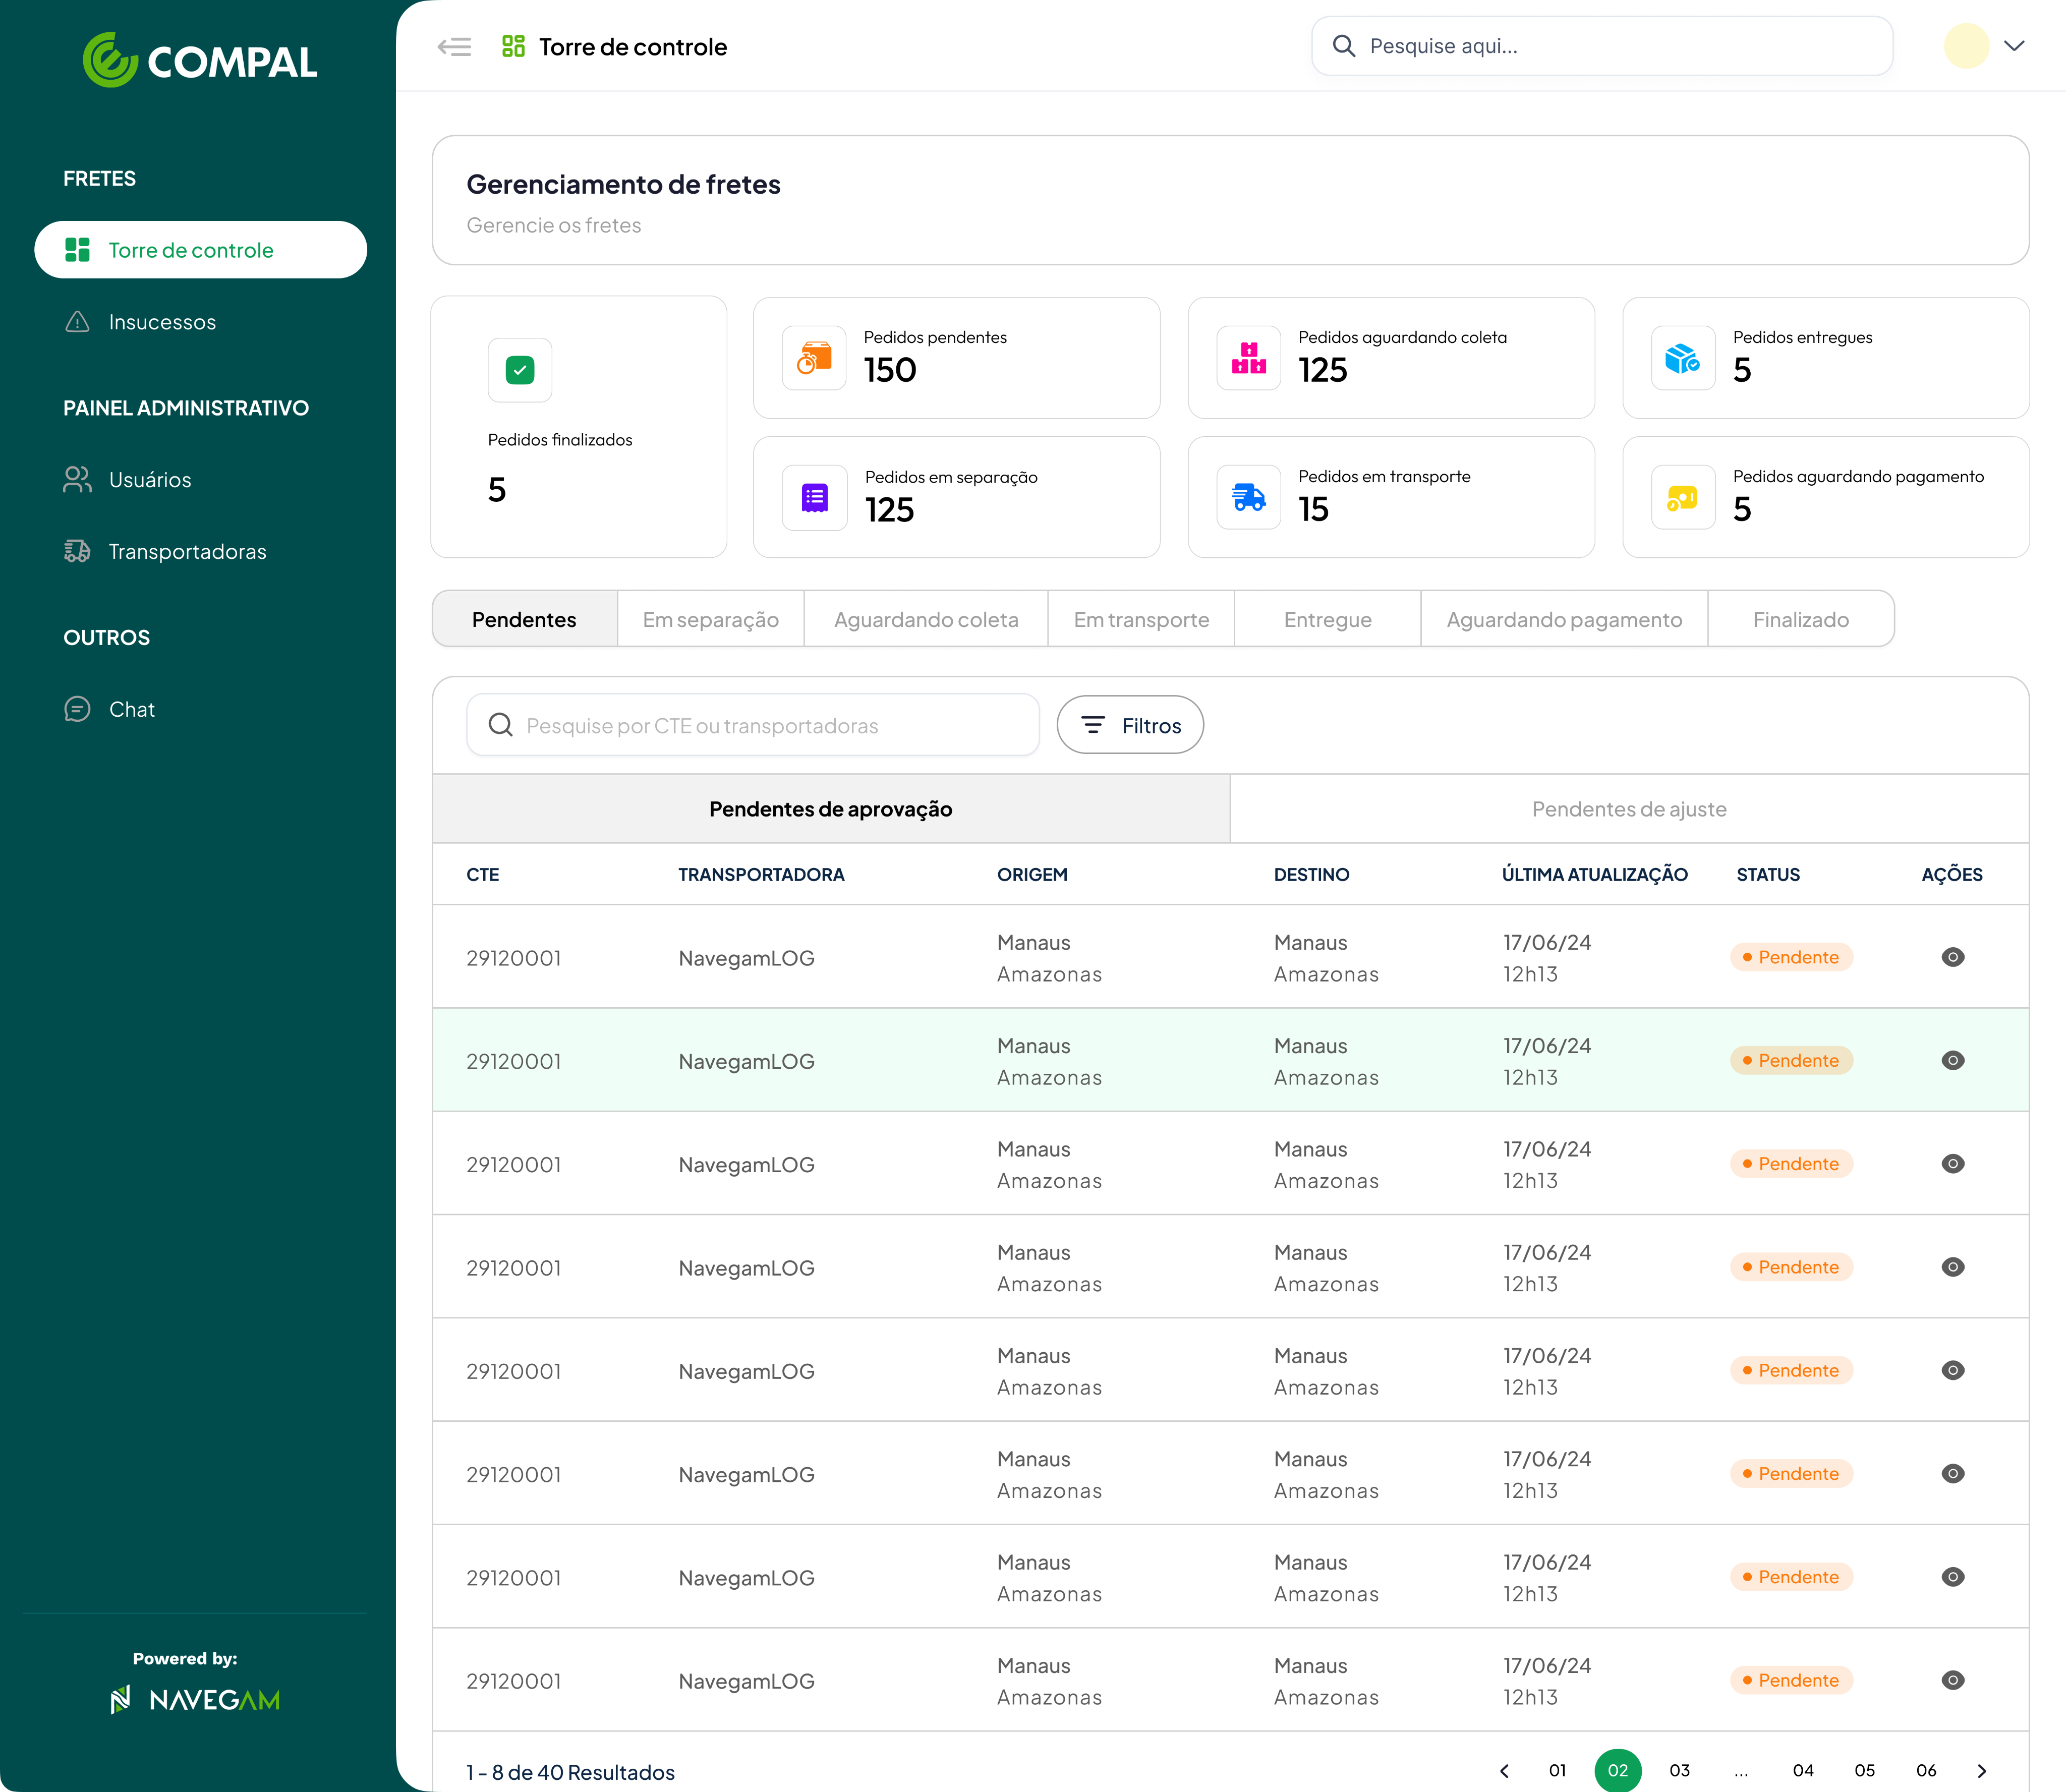View details with first row eye icon
The width and height of the screenshot is (2066, 1792).
[x=1952, y=957]
